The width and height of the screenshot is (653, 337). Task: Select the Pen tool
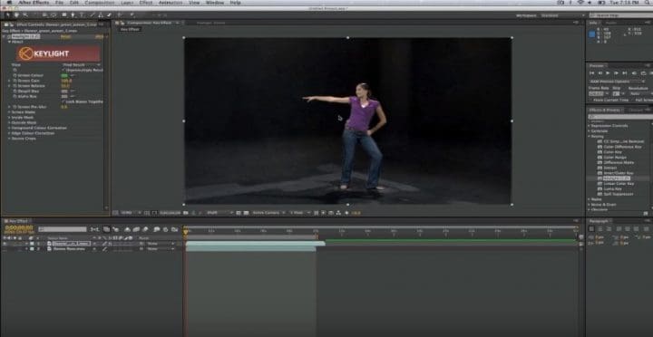click(73, 15)
